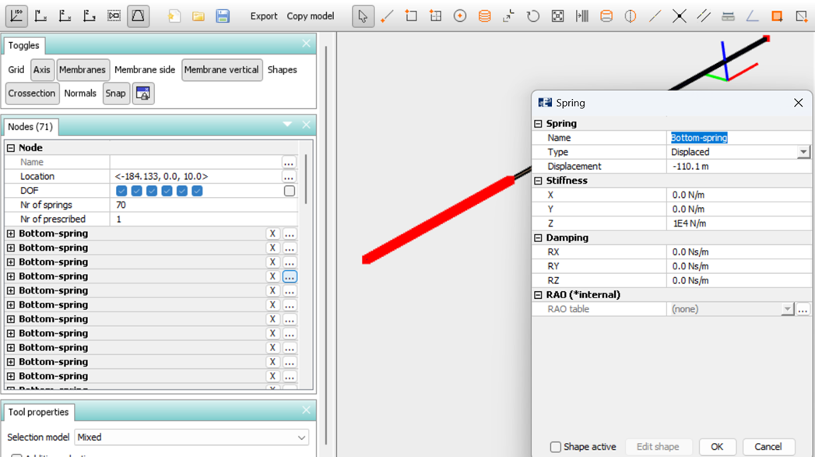Screen dimensions: 815x457
Task: Collapse the Node section
Action: tap(11, 148)
